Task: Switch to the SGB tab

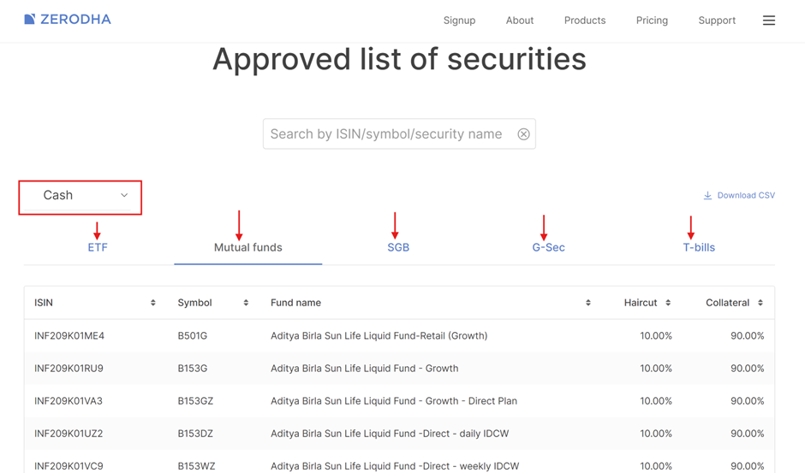Action: (398, 247)
